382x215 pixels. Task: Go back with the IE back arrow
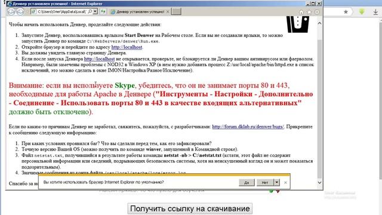[x=11, y=11]
